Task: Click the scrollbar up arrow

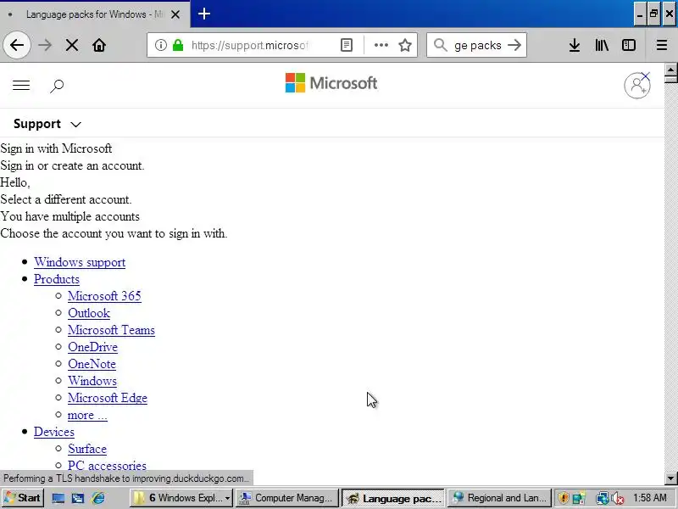Action: tap(670, 70)
